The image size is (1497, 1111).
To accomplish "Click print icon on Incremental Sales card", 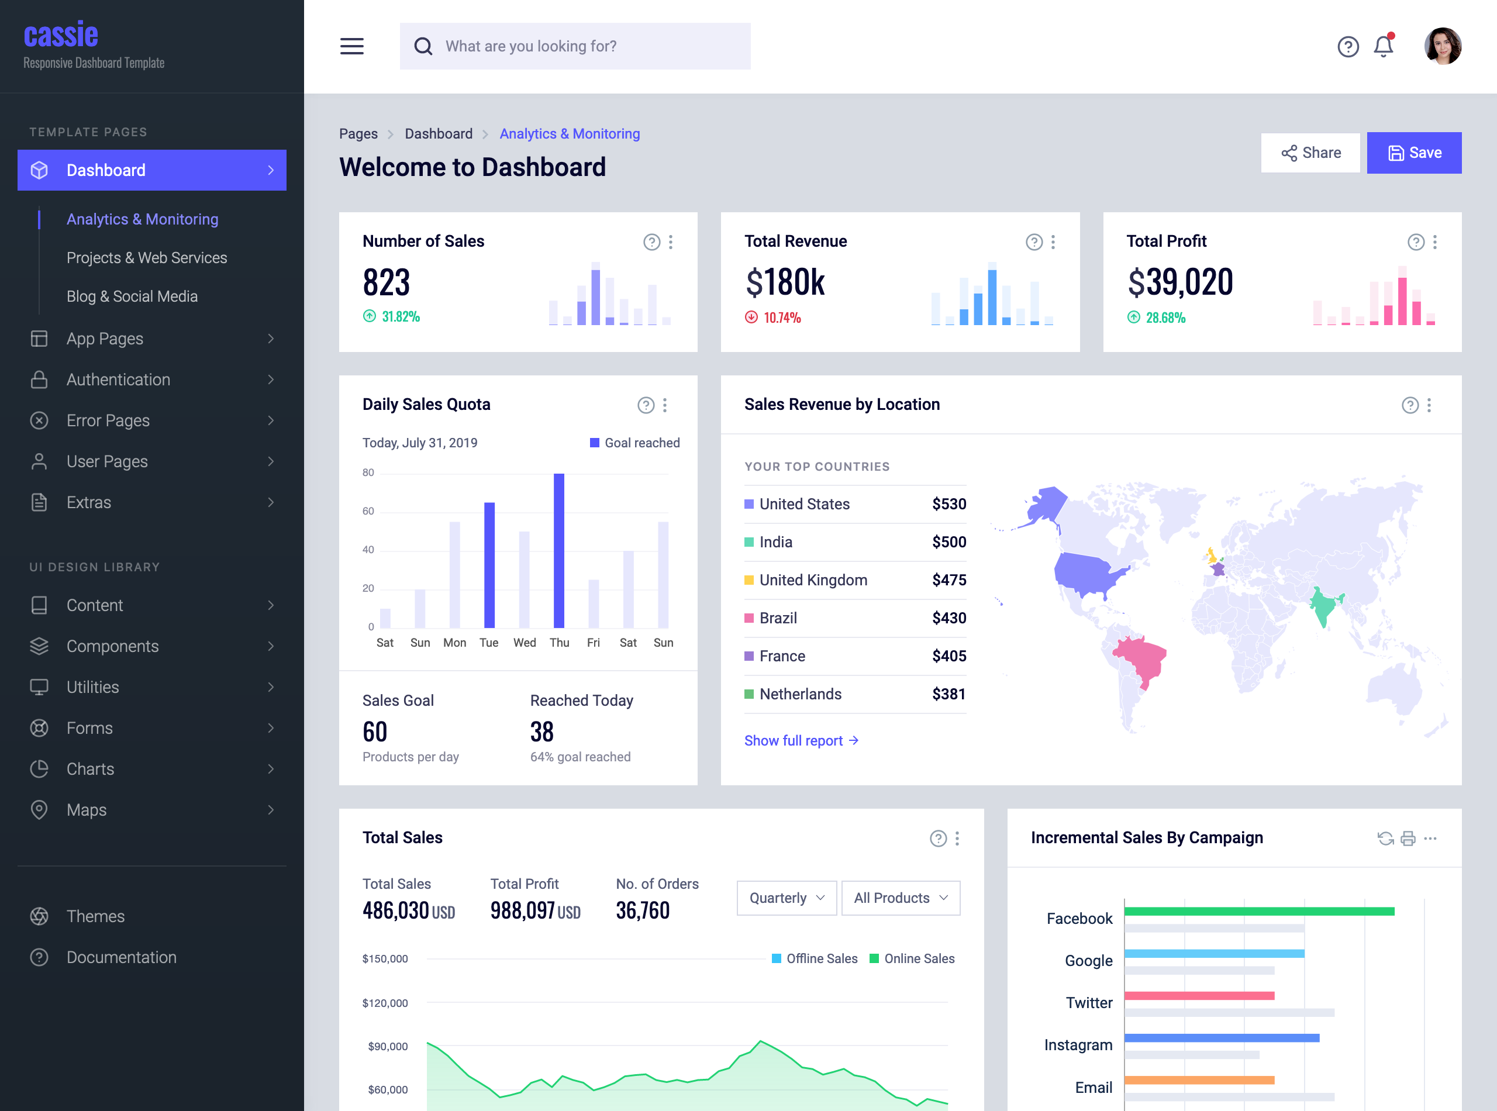I will point(1408,838).
